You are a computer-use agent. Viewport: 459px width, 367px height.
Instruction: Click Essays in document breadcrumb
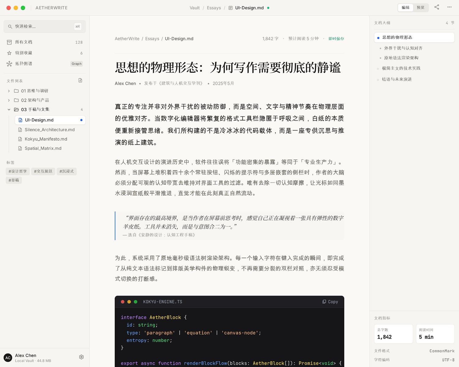coord(152,39)
